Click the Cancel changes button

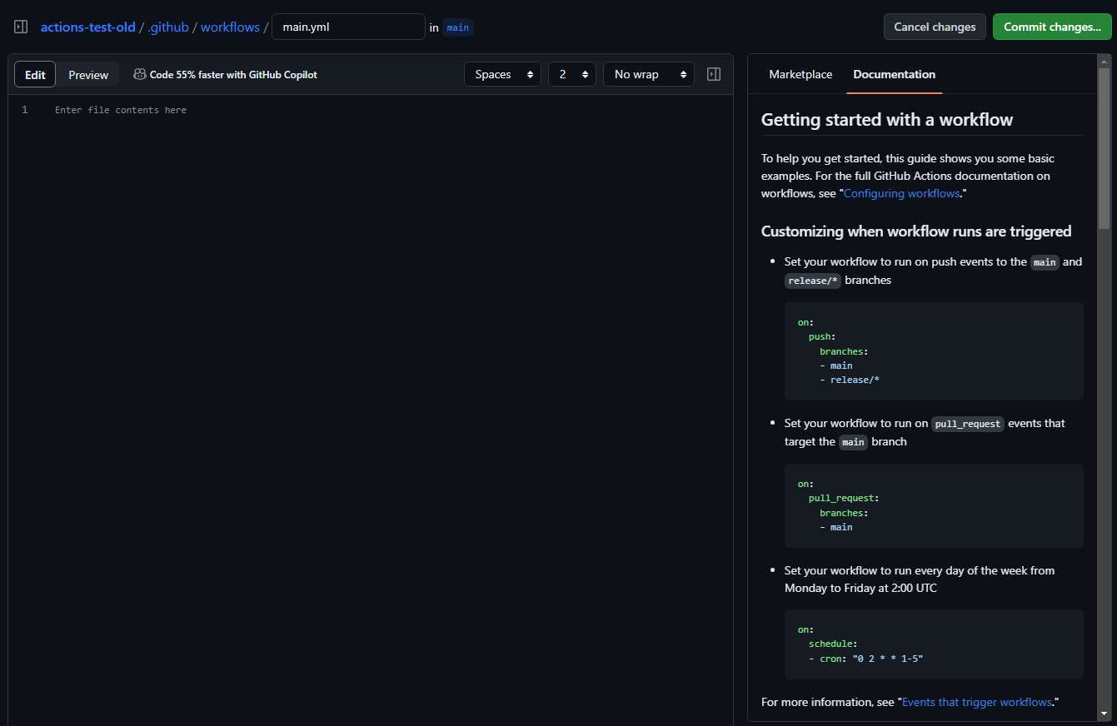(934, 27)
